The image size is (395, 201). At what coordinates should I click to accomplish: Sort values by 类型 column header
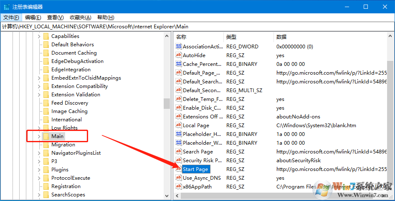tap(231, 37)
